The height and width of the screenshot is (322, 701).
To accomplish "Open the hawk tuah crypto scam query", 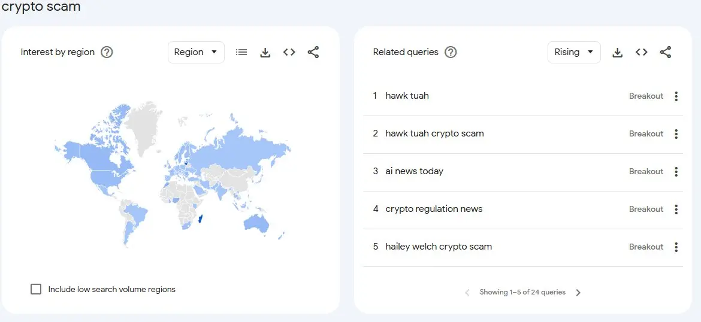I will 434,133.
